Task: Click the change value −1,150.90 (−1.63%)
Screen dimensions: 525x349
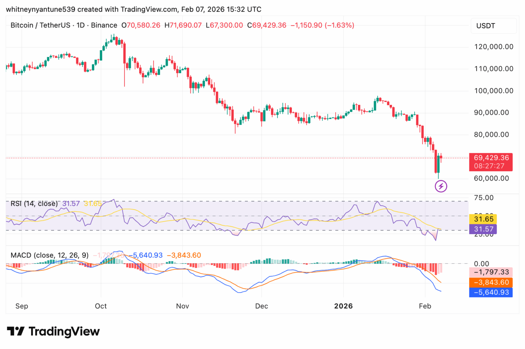Action: tap(321, 25)
